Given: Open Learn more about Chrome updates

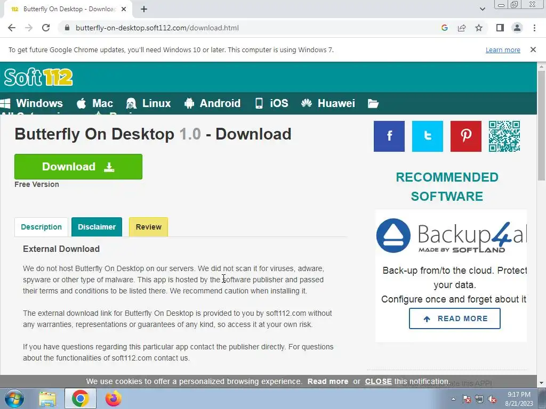Looking at the screenshot, I should tap(503, 50).
